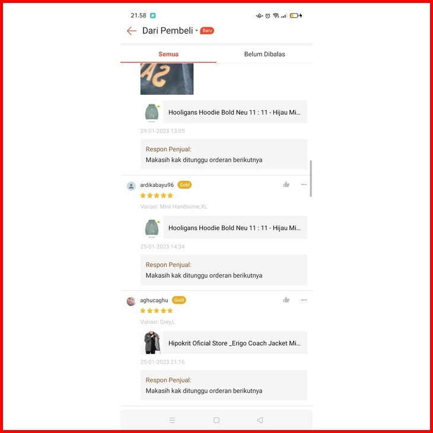Image resolution: width=433 pixels, height=433 pixels.
Task: Tap the back arrow icon
Action: 132,31
